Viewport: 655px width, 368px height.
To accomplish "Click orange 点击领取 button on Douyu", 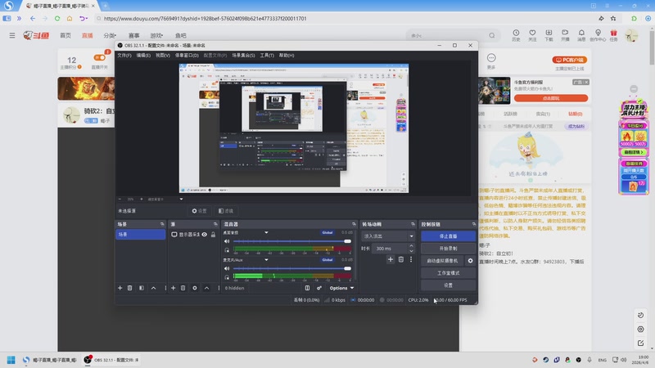I will 551,98.
